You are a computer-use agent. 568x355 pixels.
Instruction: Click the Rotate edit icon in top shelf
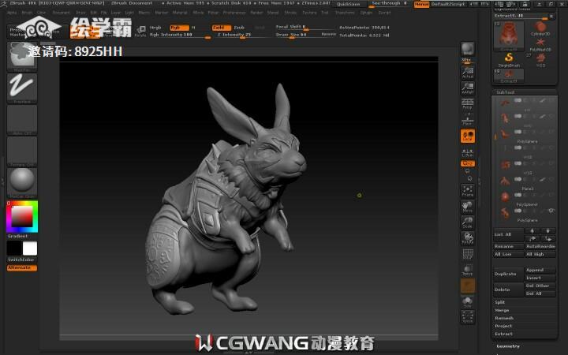tap(140, 31)
